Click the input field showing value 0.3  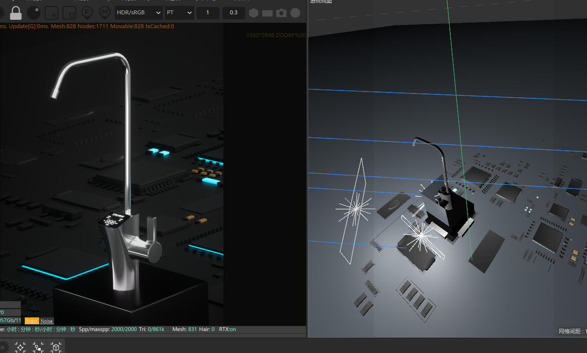(x=234, y=13)
